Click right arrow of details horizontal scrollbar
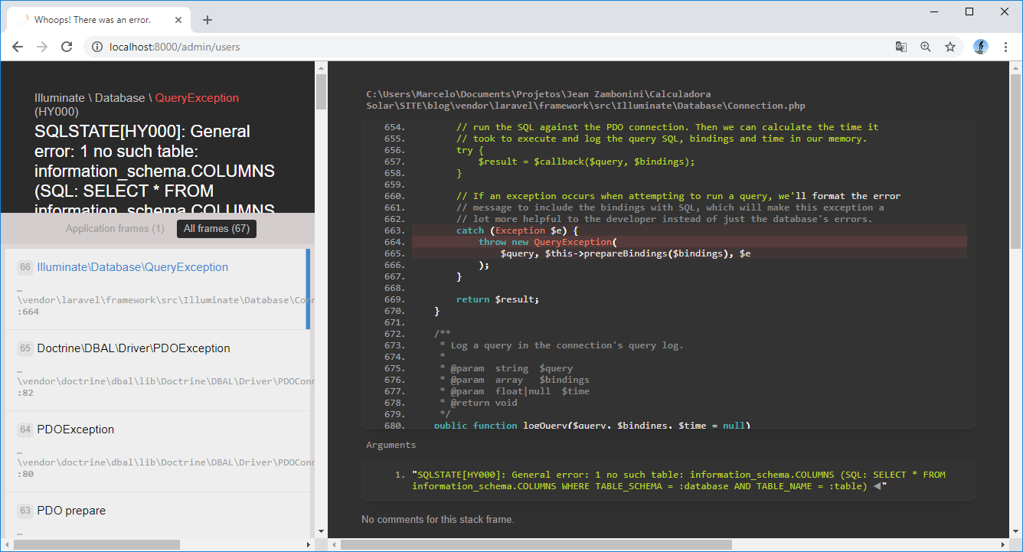The height and width of the screenshot is (552, 1023). click(x=1003, y=544)
